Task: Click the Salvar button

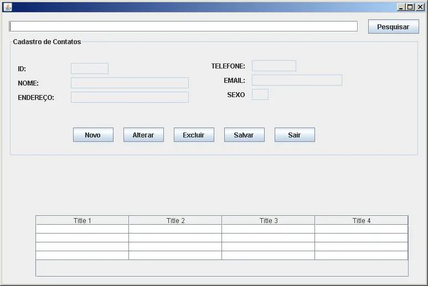Action: pos(244,135)
